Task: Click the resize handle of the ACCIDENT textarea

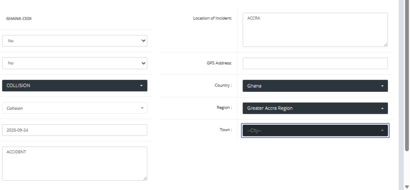Action: [145, 178]
